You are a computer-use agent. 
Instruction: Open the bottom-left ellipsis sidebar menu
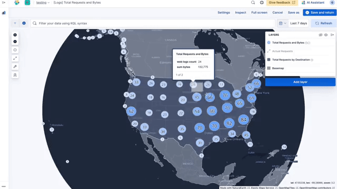(x=4, y=186)
